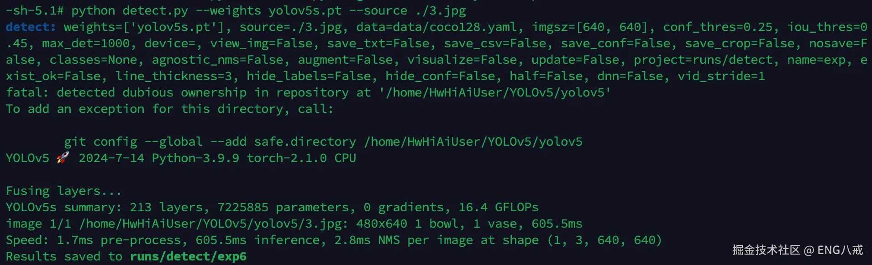Click the "Python-3.9.9" version text
The width and height of the screenshot is (872, 265).
pyautogui.click(x=195, y=158)
